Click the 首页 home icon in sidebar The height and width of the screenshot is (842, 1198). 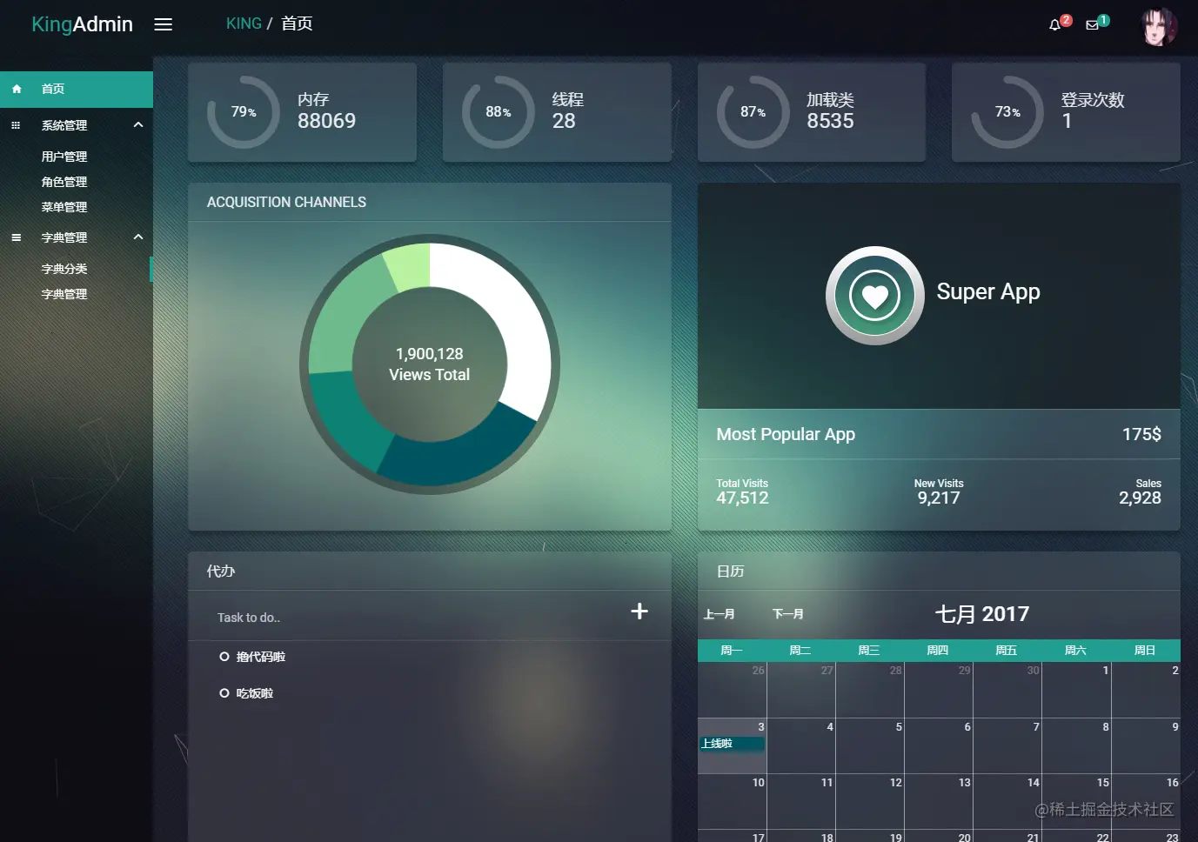pos(17,89)
